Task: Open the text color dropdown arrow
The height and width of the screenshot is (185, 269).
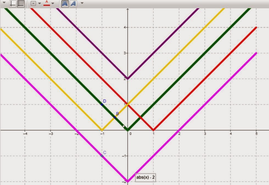Action: click(53, 4)
